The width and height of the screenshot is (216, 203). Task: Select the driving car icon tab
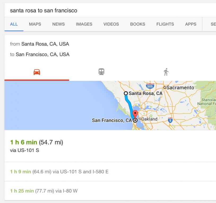(37, 72)
